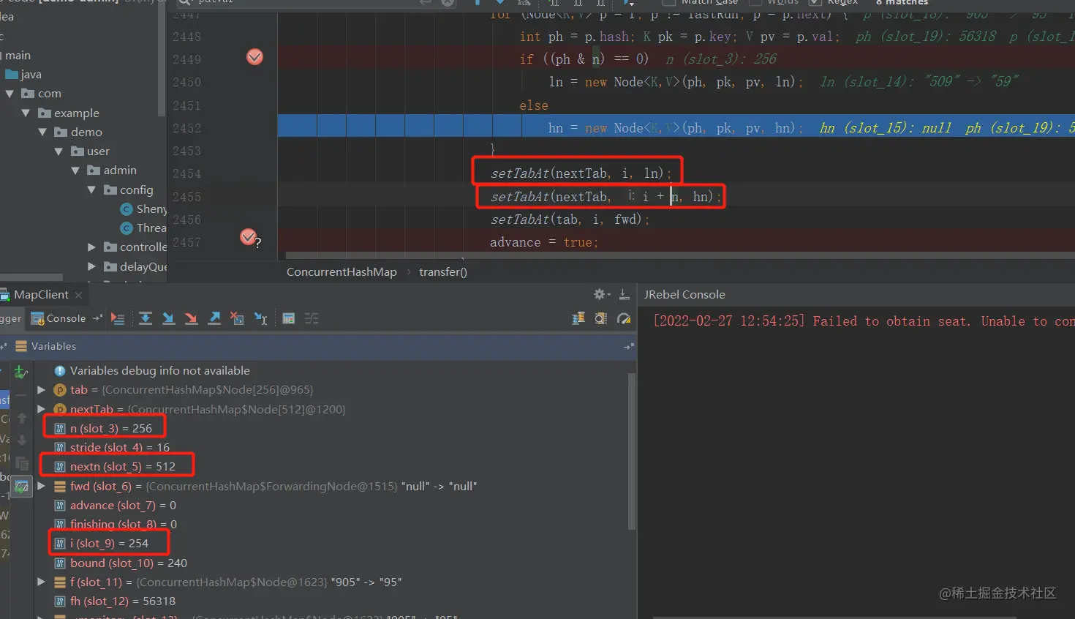Toggle the show watches glasses icon
This screenshot has height=619, width=1075.
coord(22,487)
